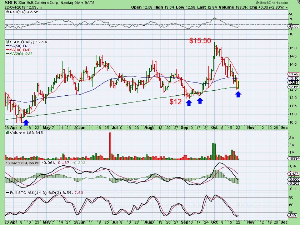Click the Dec label on the bottom date axis
The image size is (300, 225).
pyautogui.click(x=284, y=222)
